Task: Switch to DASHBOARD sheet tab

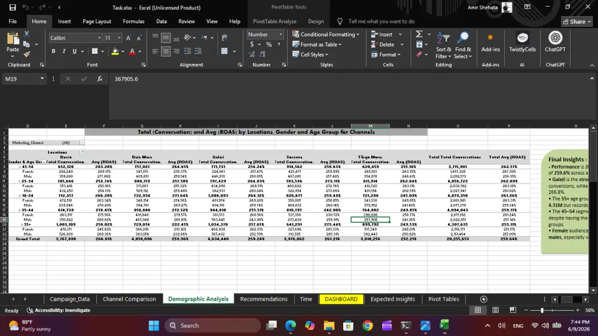Action: (x=341, y=300)
